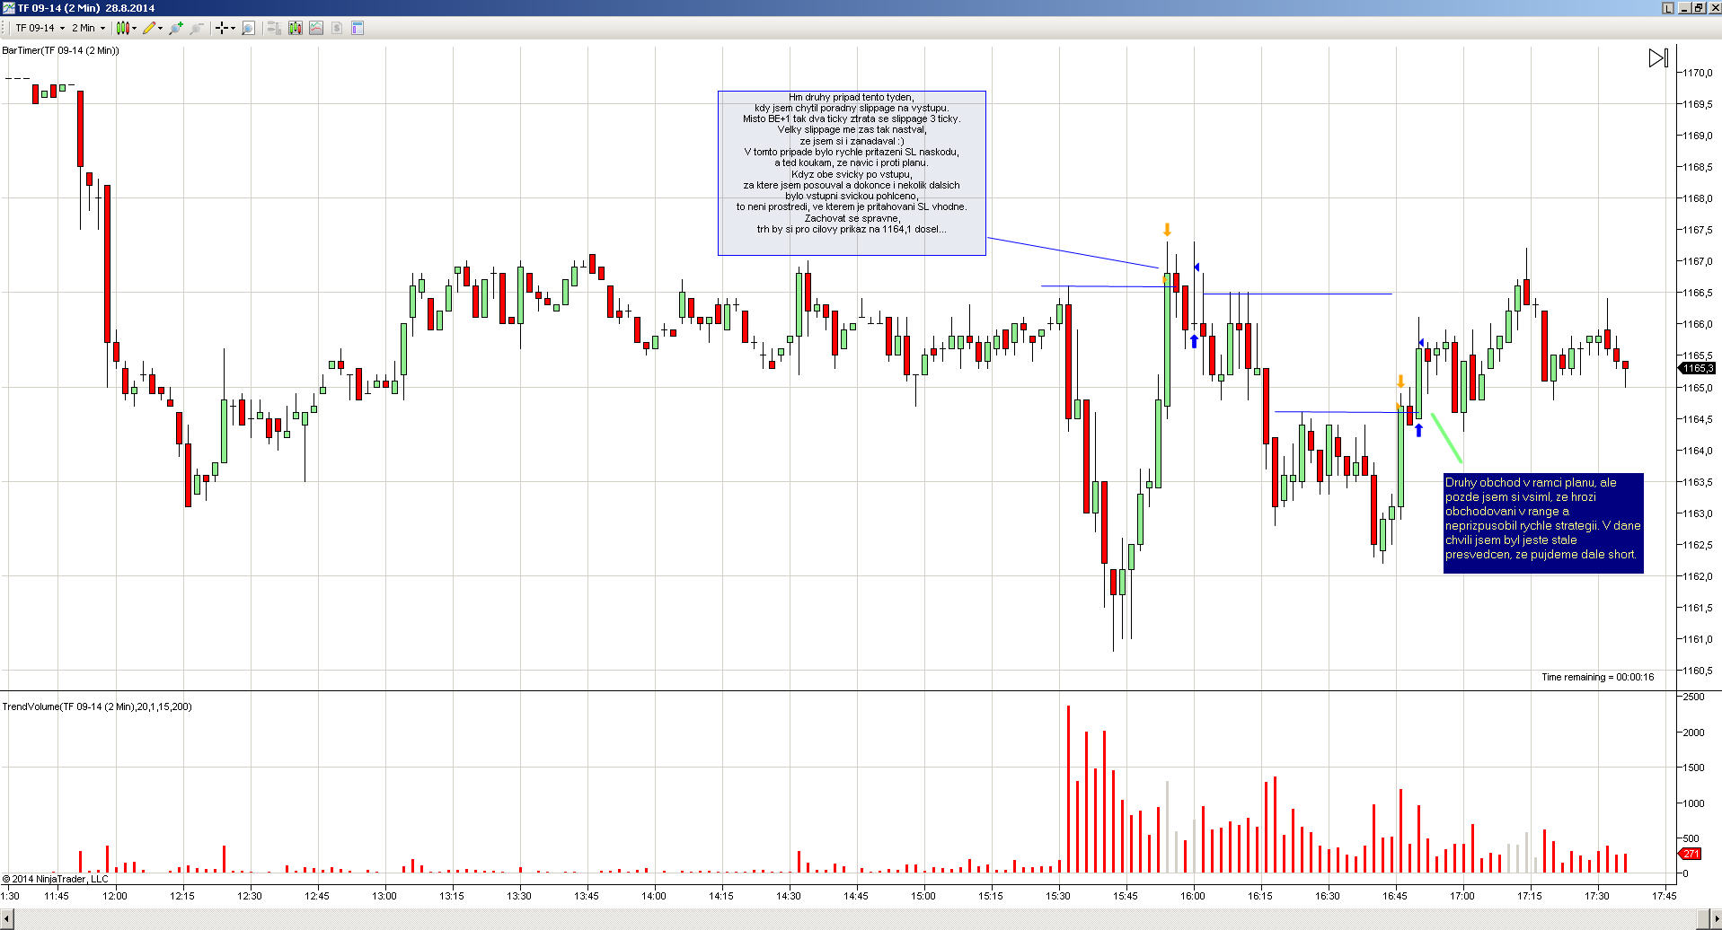Jump to last bar with triangle-bar icon
1722x930 pixels.
pyautogui.click(x=1658, y=58)
